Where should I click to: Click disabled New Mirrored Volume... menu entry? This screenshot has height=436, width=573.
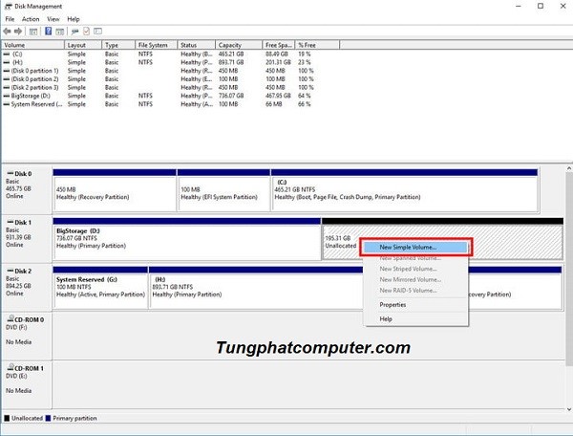(x=415, y=279)
